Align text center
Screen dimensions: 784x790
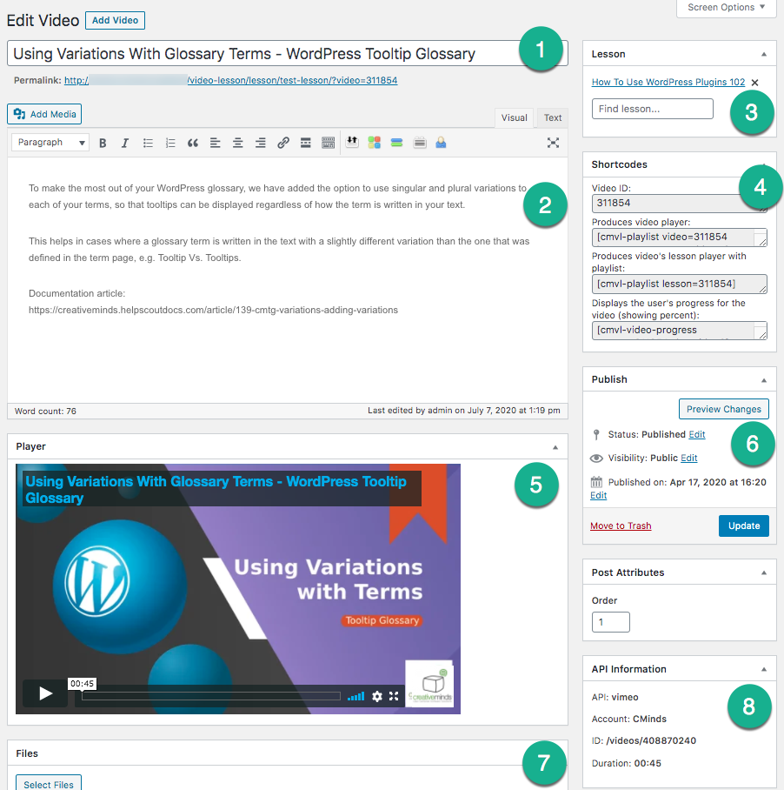237,143
